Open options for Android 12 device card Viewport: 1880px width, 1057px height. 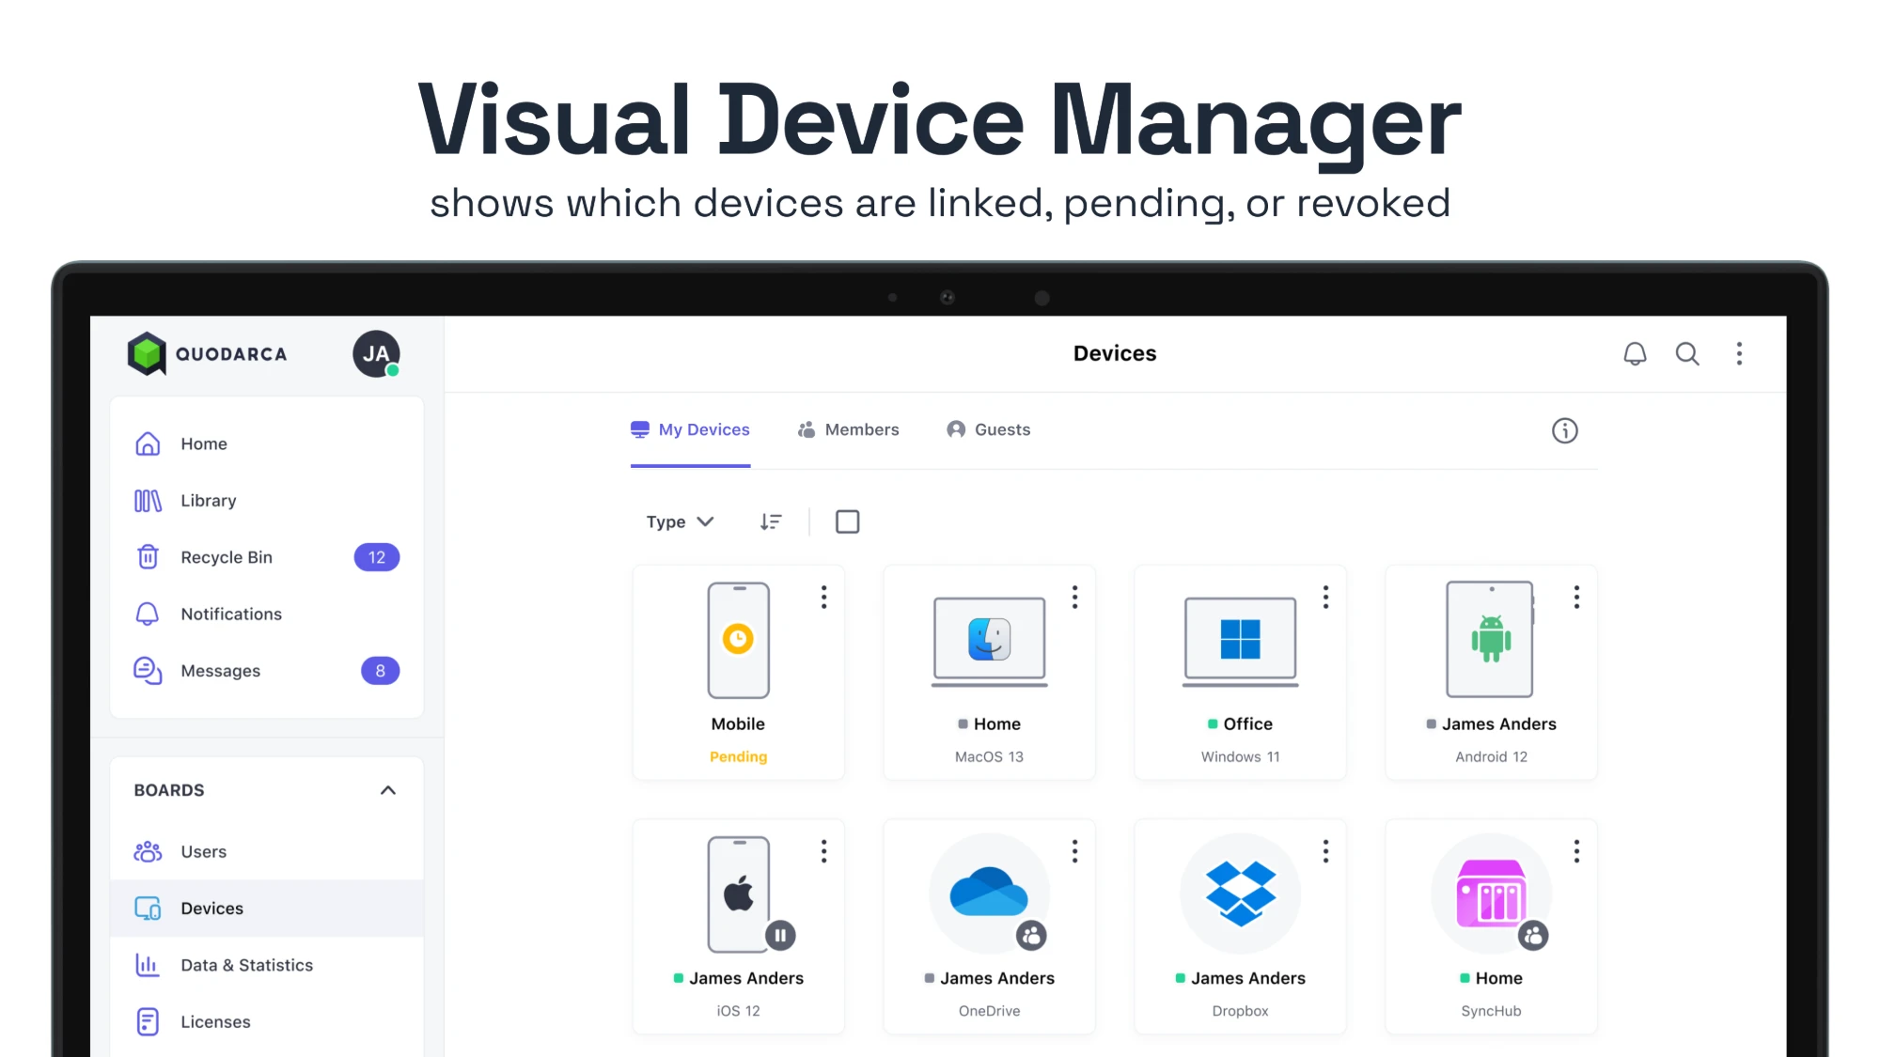pyautogui.click(x=1576, y=598)
